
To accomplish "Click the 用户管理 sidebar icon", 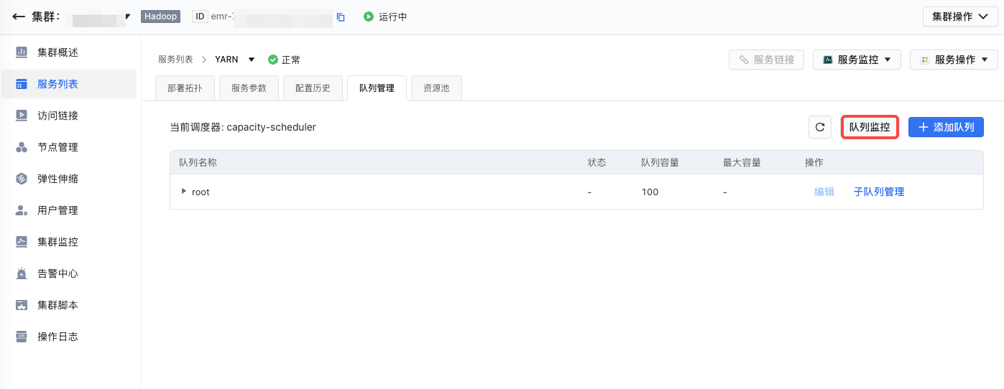I will (22, 210).
